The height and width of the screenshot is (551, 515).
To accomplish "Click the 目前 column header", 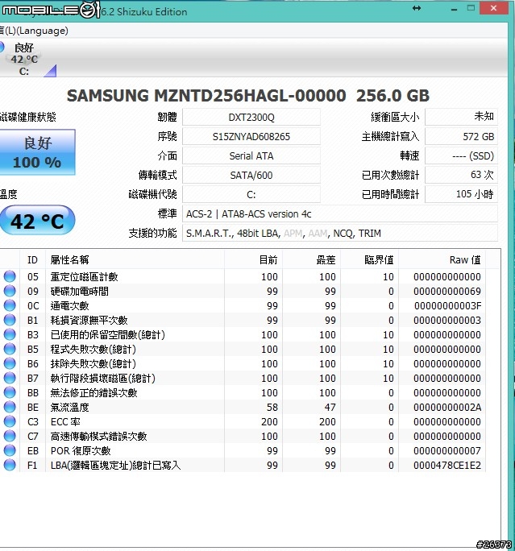I will tap(253, 259).
